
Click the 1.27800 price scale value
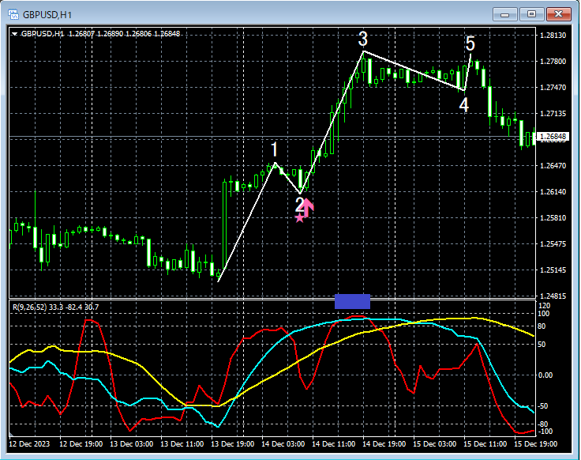pyautogui.click(x=553, y=62)
